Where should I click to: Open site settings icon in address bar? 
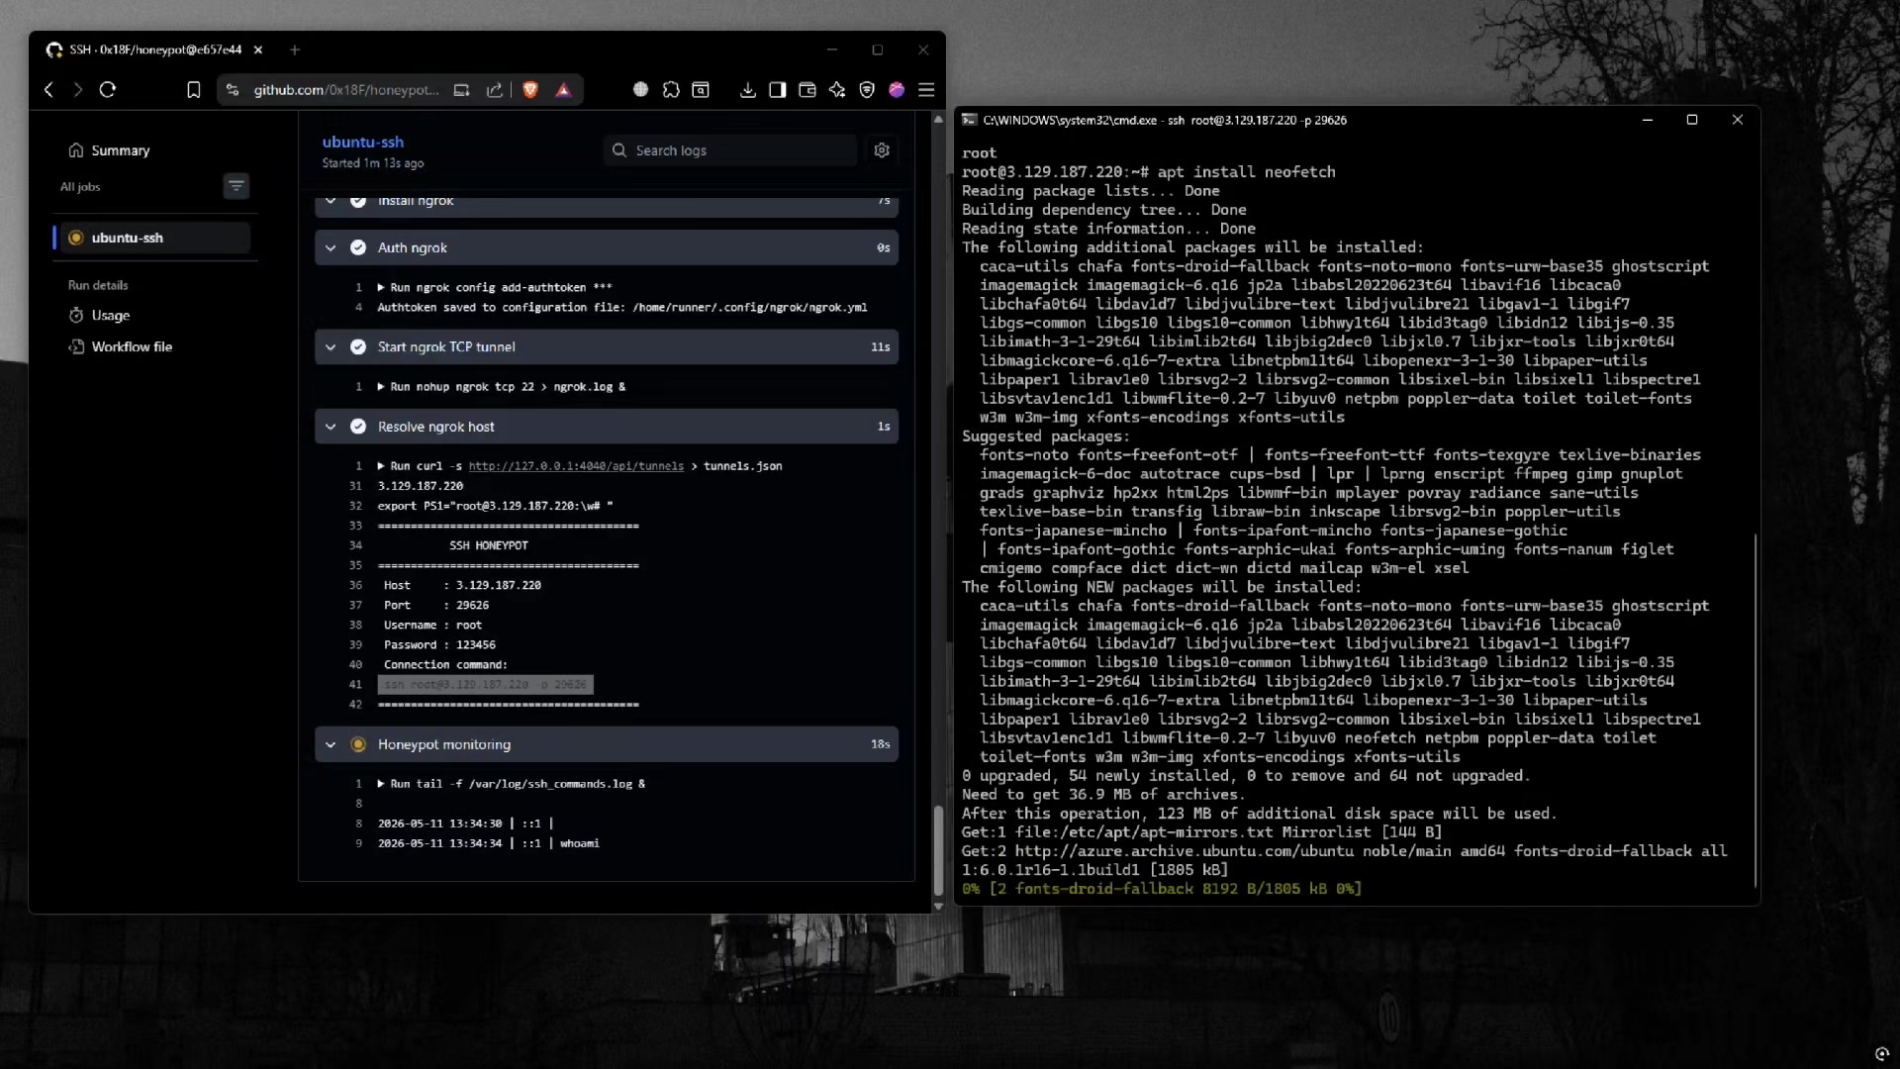[233, 90]
